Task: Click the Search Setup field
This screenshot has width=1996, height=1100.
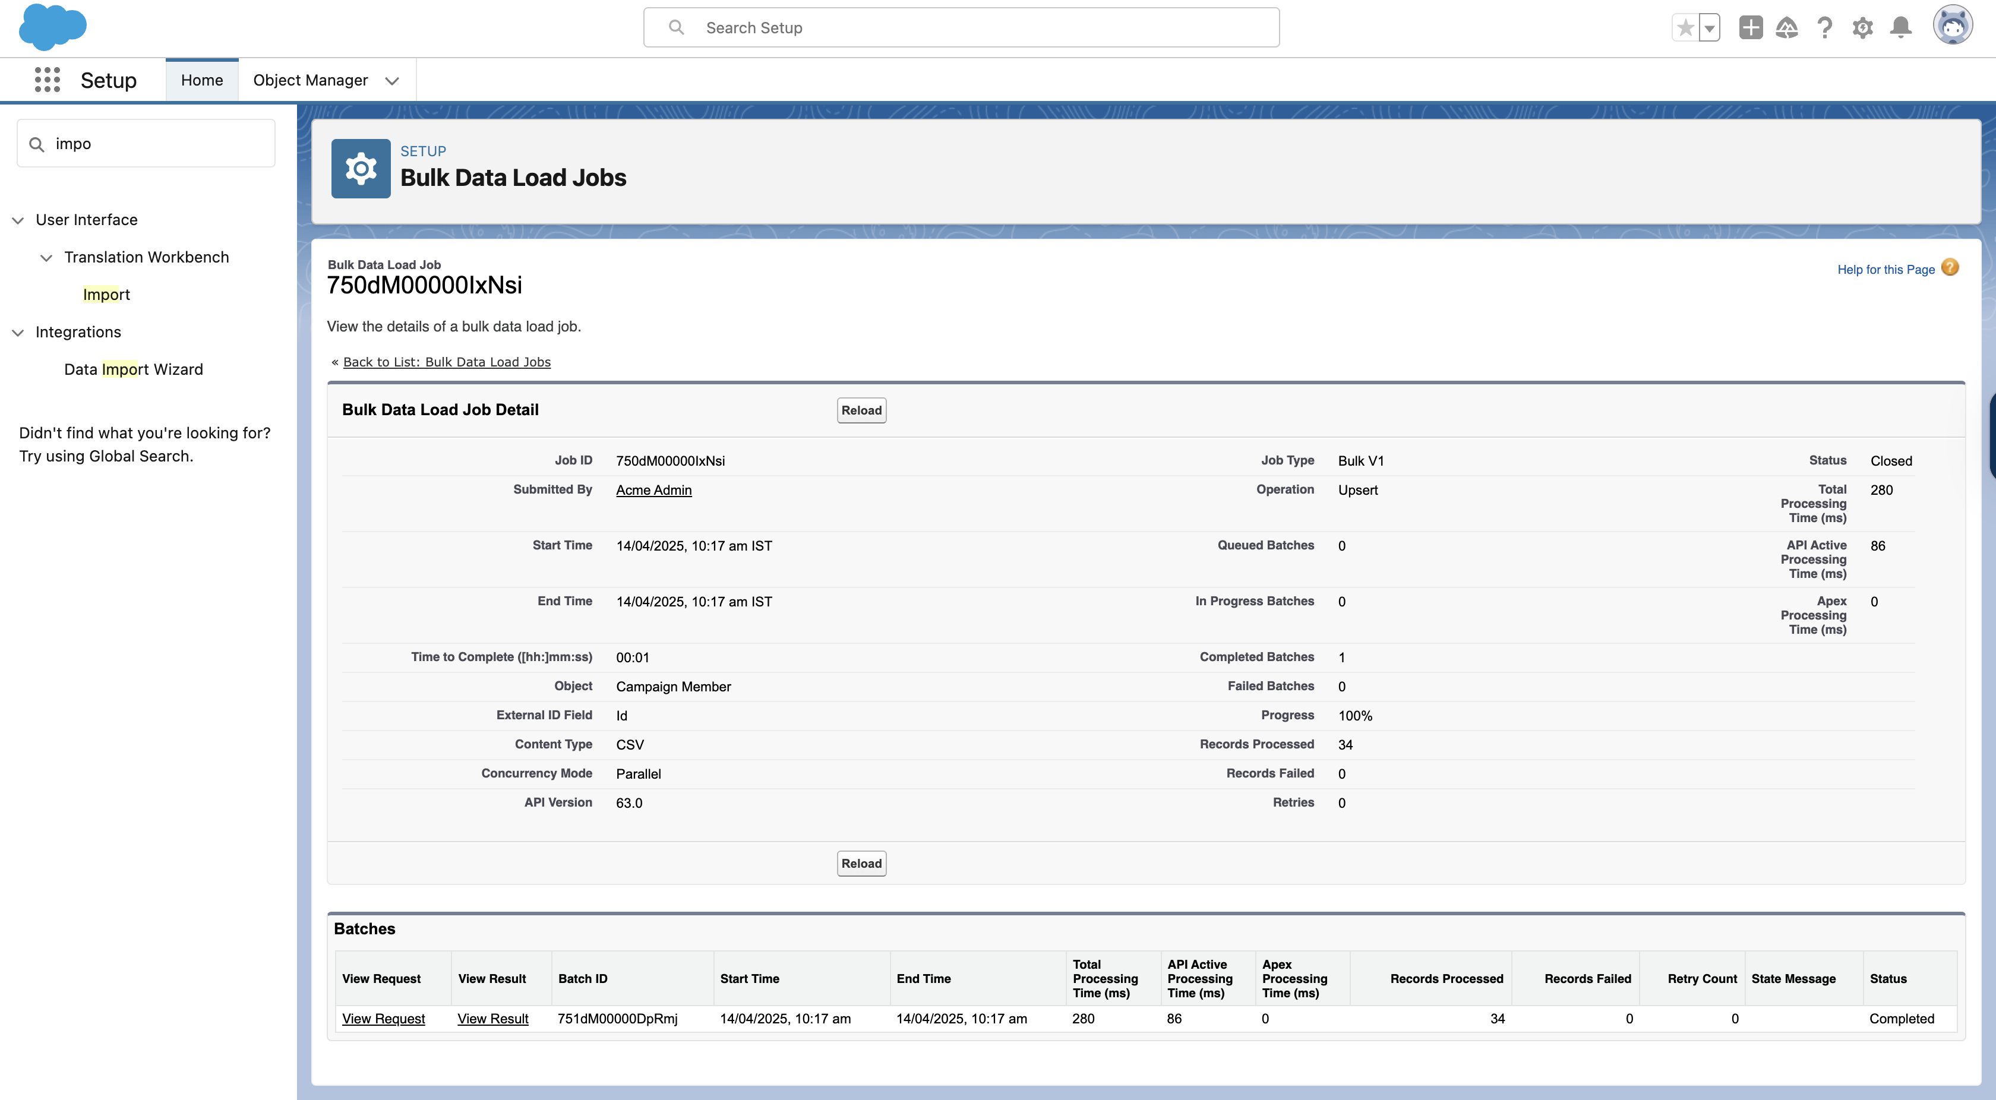Action: [x=961, y=28]
